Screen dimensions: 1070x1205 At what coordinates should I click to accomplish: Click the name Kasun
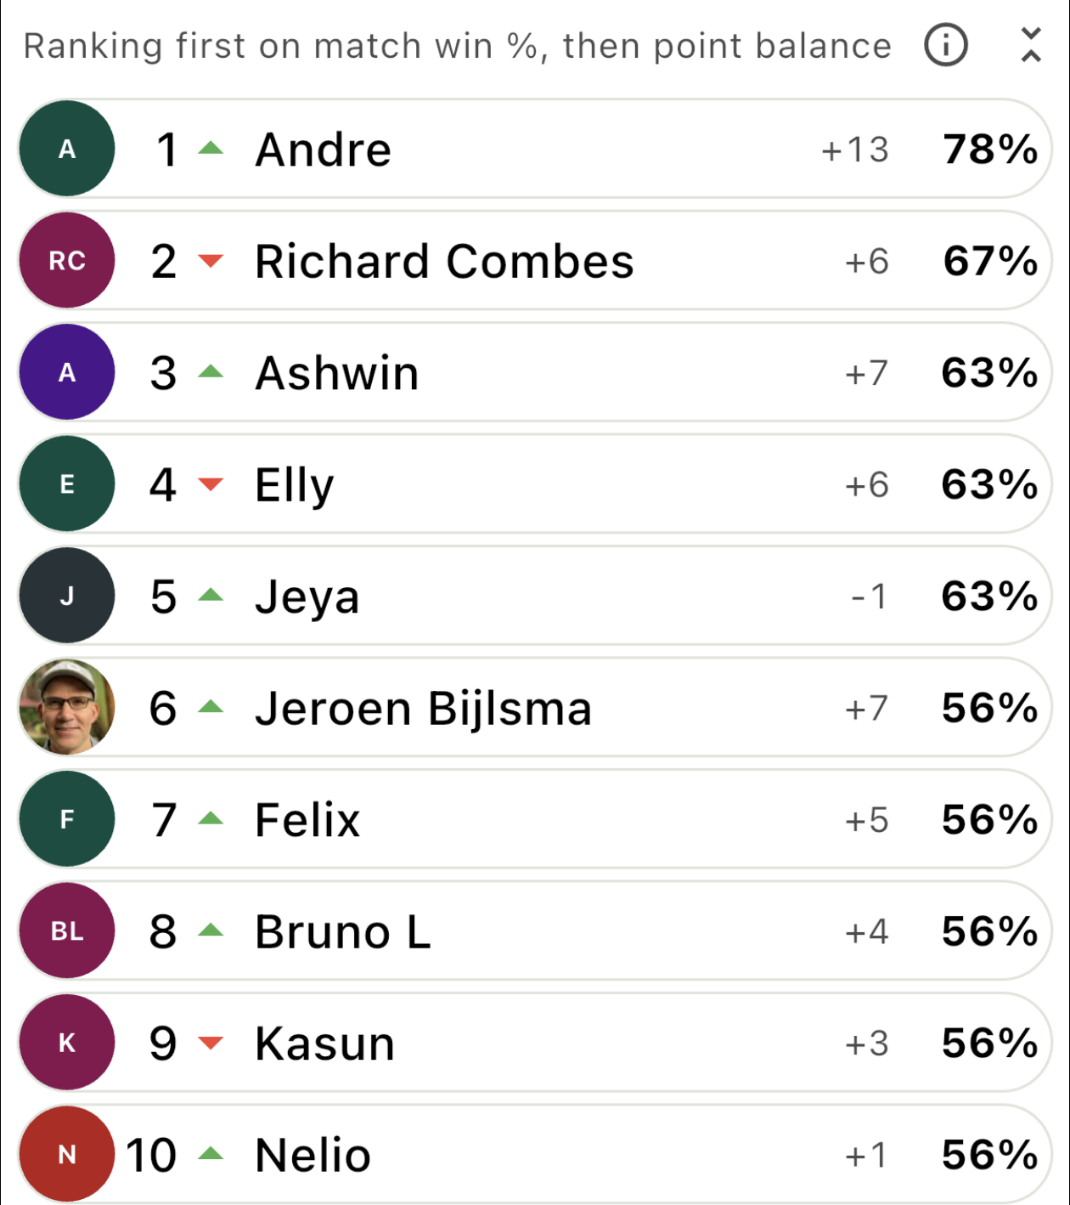tap(324, 1042)
